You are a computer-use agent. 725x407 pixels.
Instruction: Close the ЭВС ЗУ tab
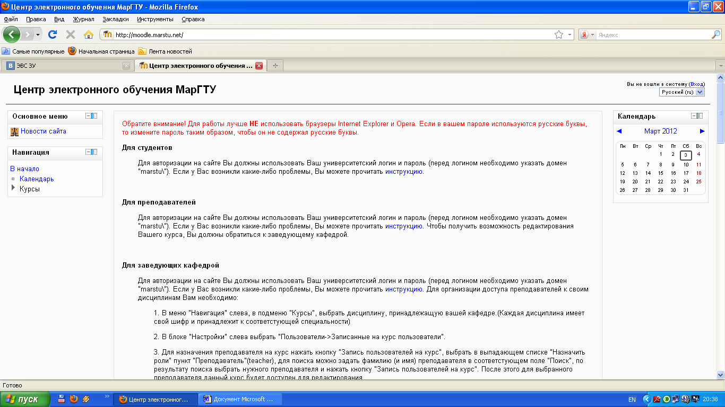pyautogui.click(x=126, y=66)
